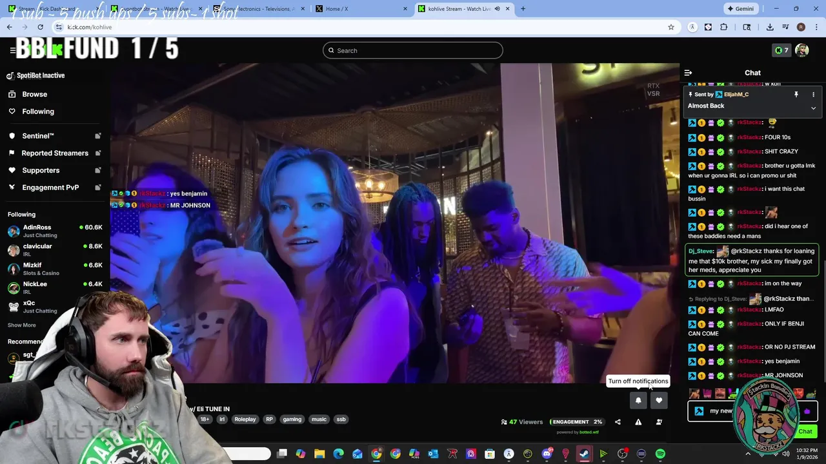Click the irl stream tag
Image resolution: width=826 pixels, height=464 pixels.
pyautogui.click(x=222, y=420)
